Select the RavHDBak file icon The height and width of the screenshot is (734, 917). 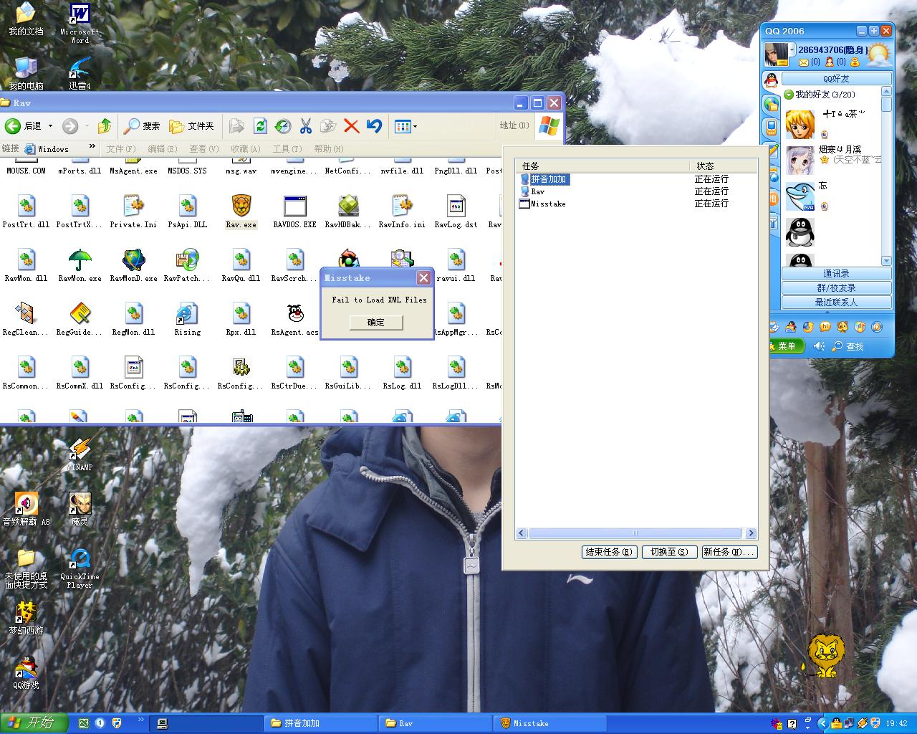click(x=349, y=206)
